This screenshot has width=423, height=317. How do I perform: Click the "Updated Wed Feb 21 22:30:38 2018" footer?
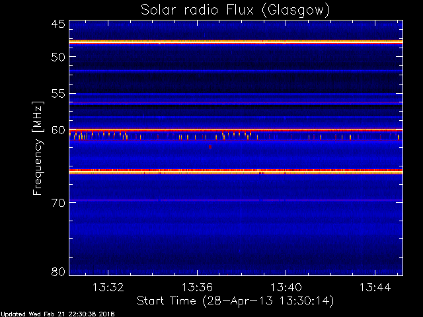(58, 314)
